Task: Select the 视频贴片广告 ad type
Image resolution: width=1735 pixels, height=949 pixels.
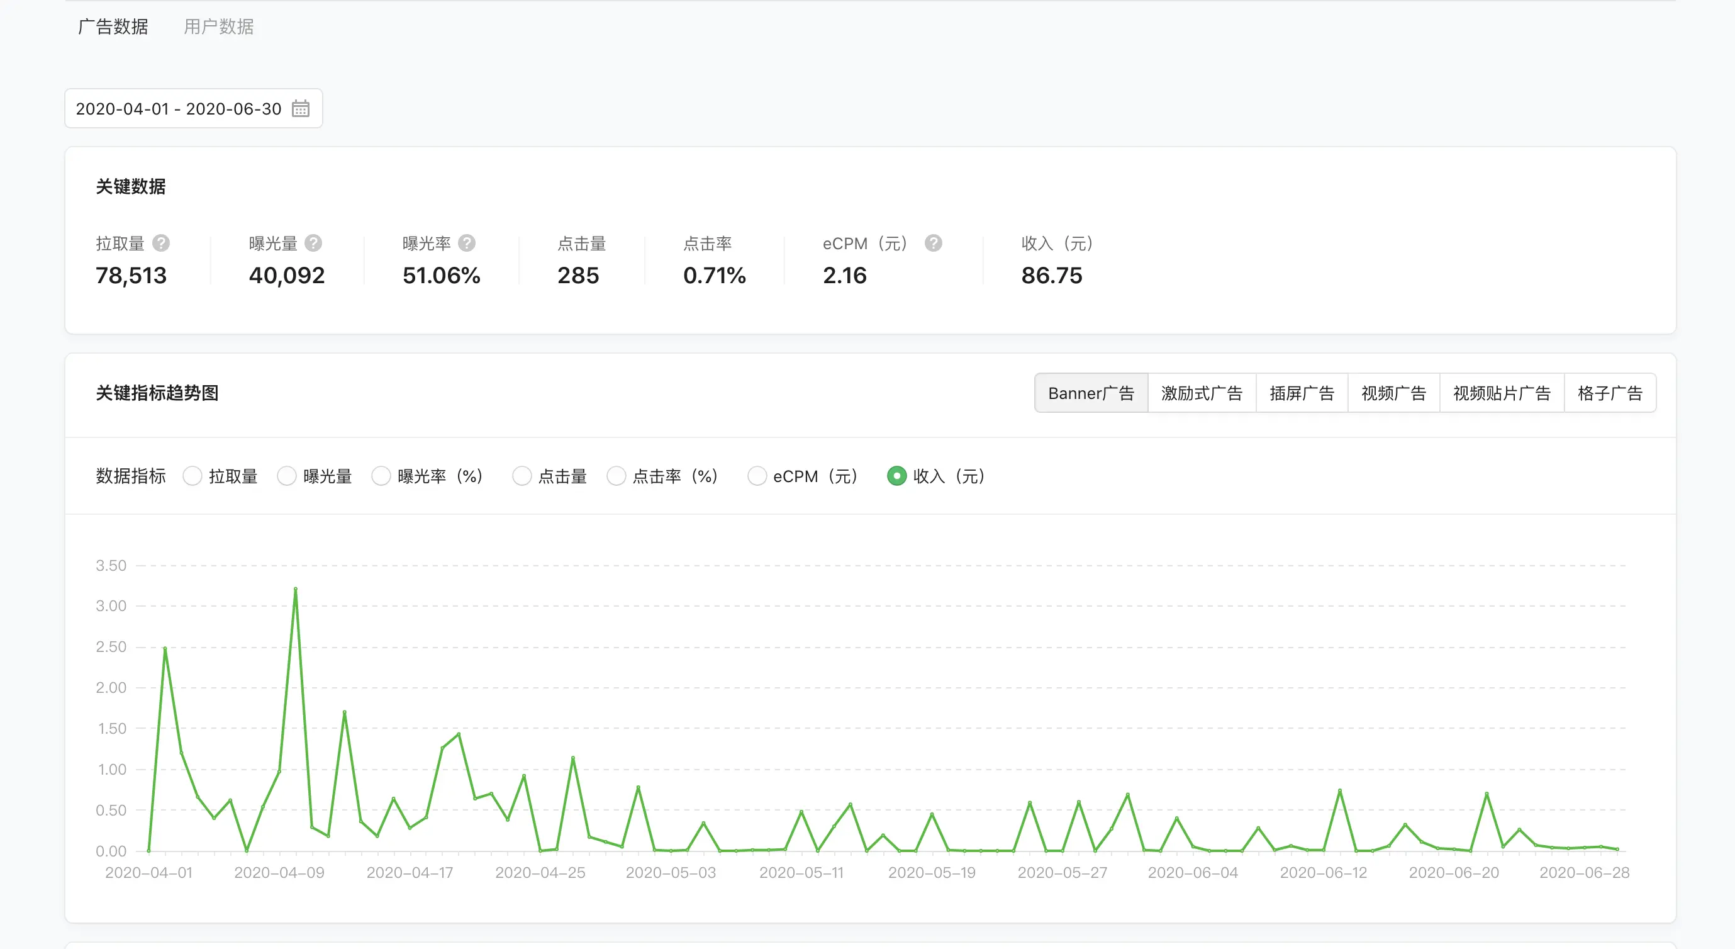Action: 1501,393
